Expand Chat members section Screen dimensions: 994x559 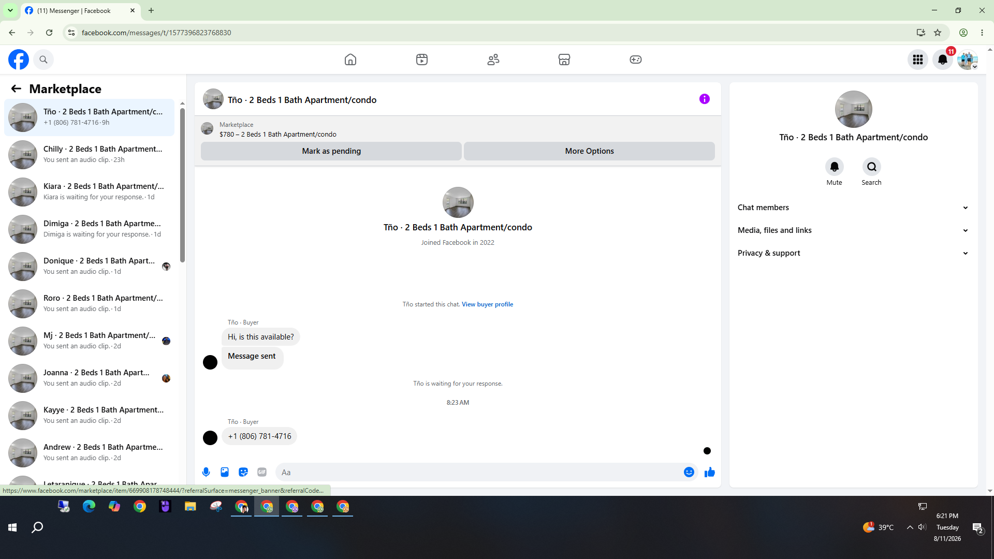853,208
